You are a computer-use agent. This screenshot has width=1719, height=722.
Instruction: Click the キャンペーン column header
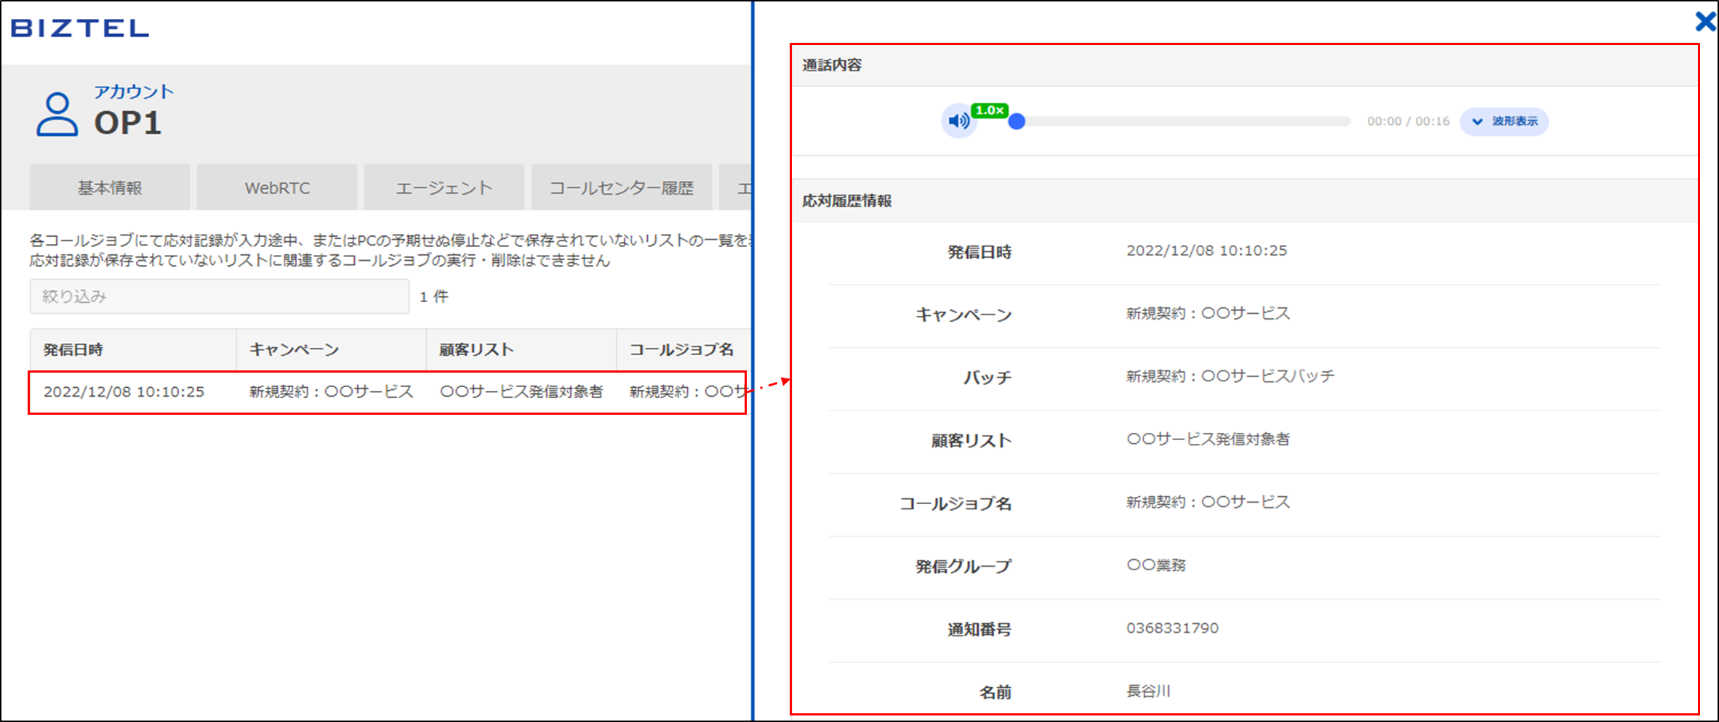point(294,349)
